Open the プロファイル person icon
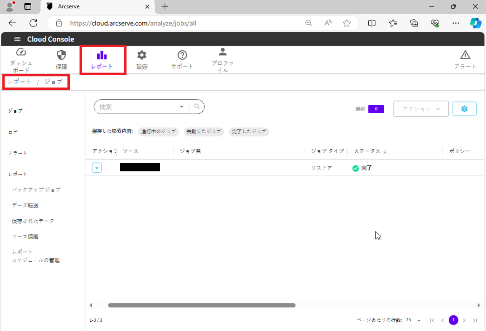The width and height of the screenshot is (486, 331). [223, 52]
